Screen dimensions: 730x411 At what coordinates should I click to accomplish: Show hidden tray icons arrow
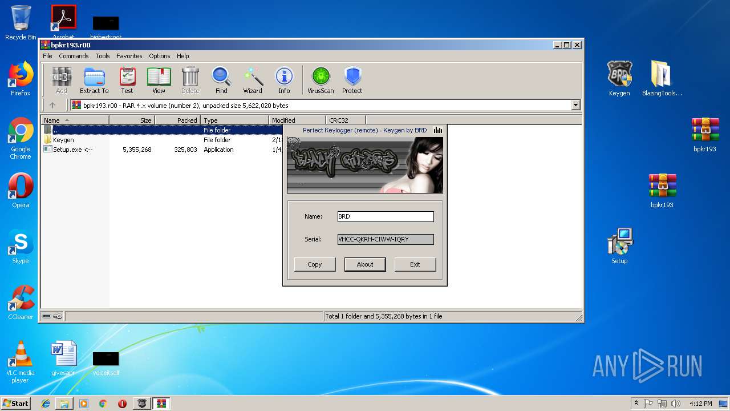pyautogui.click(x=636, y=403)
